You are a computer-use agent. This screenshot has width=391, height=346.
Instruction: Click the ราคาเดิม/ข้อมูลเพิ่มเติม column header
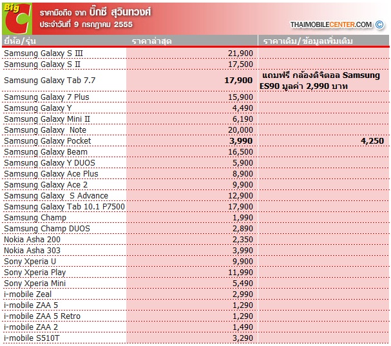308,41
